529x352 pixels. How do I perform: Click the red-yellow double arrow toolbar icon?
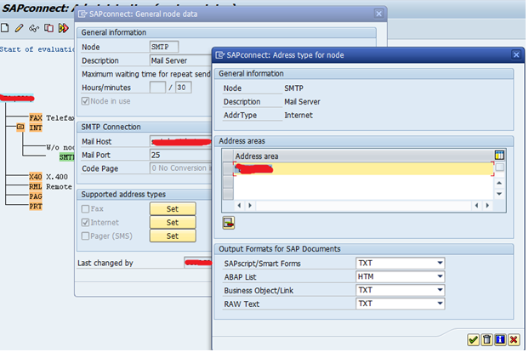point(64,28)
